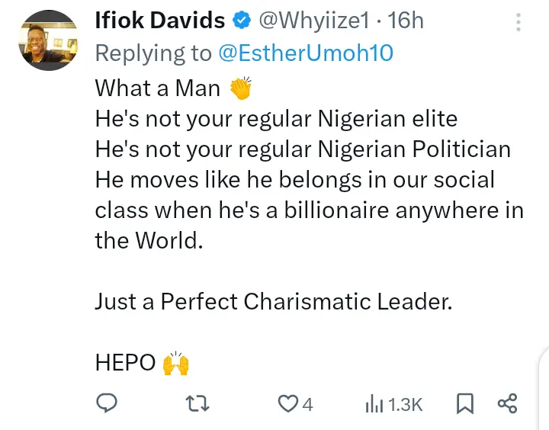Screen dimensions: 549x430
Task: Like the tweet with the heart icon
Action: [287, 403]
